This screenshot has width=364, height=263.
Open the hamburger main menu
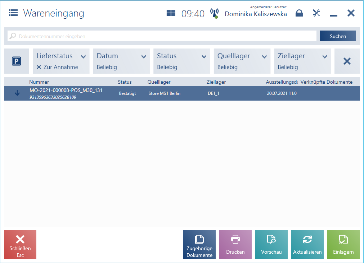click(x=13, y=13)
